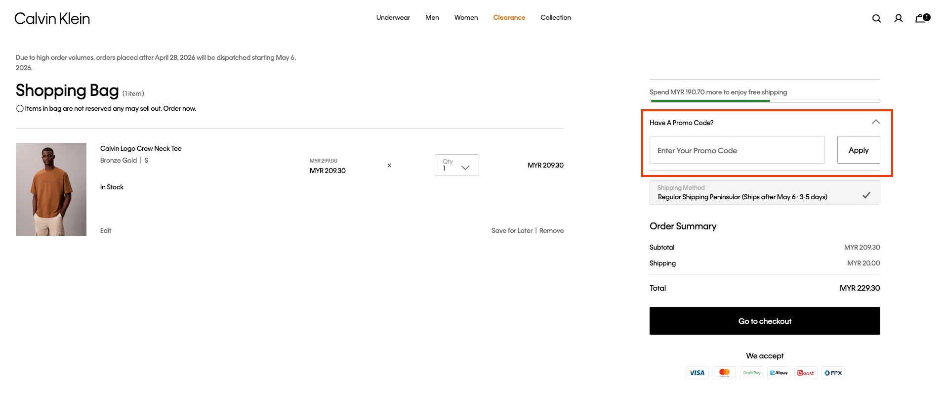Click the GrabPay payment icon
Image resolution: width=944 pixels, height=394 pixels.
coord(751,373)
